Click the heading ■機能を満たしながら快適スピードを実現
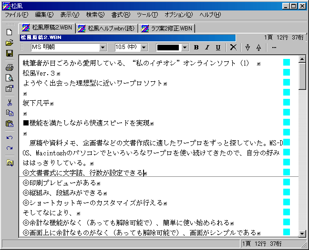 point(86,123)
